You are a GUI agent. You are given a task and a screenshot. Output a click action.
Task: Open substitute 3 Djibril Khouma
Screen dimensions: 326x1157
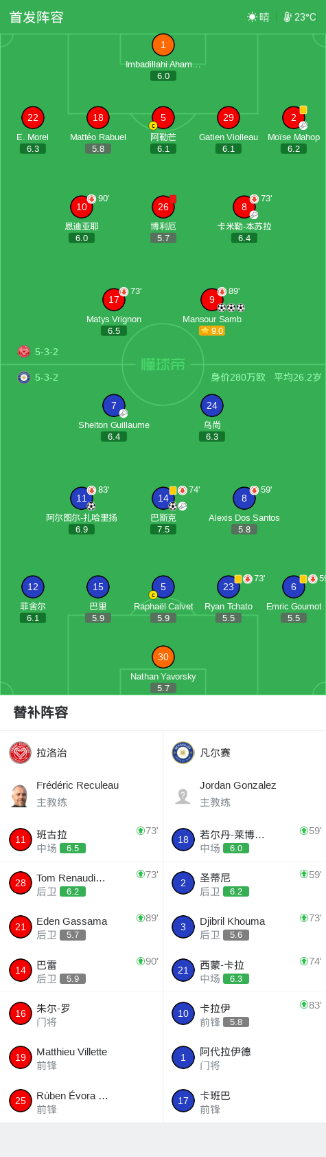coord(244,927)
